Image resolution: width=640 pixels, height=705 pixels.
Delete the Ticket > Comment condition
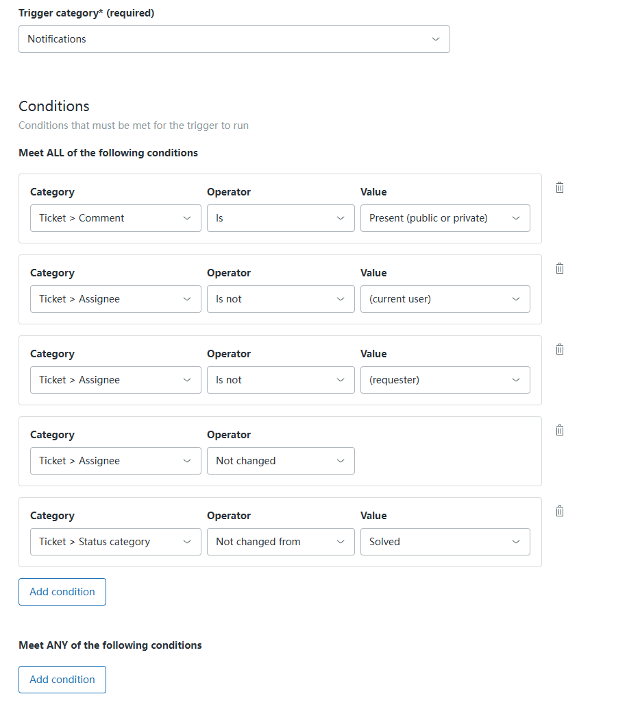560,187
